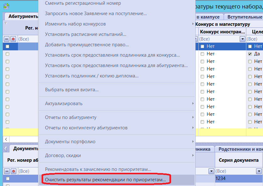
Task: Select 'Выбрать время визита' menu item
Action: click(x=72, y=90)
